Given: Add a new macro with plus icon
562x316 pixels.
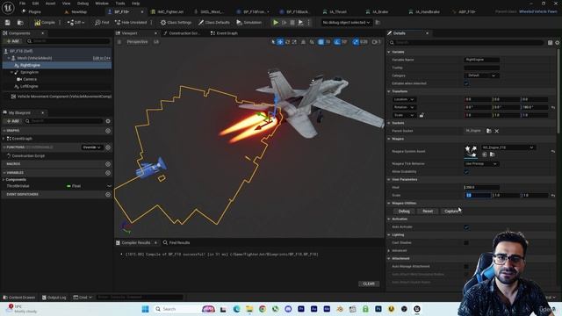Looking at the screenshot, I should pos(108,164).
